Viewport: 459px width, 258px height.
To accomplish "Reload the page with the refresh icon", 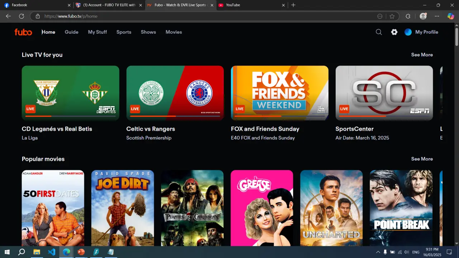I will click(22, 16).
